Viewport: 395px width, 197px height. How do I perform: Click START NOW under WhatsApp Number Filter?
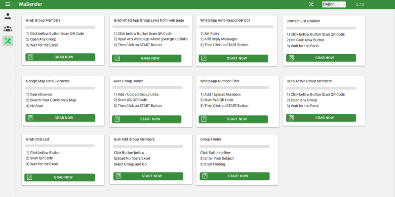tap(233, 119)
